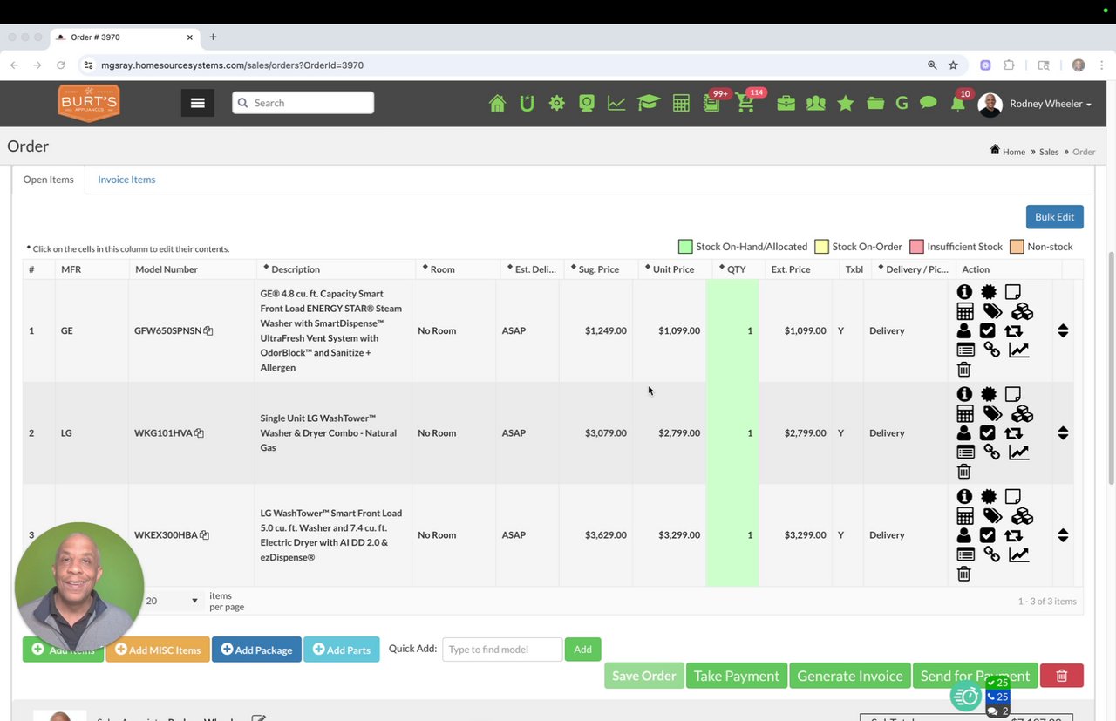Go to Sales in the breadcrumb
This screenshot has width=1116, height=721.
click(1049, 152)
